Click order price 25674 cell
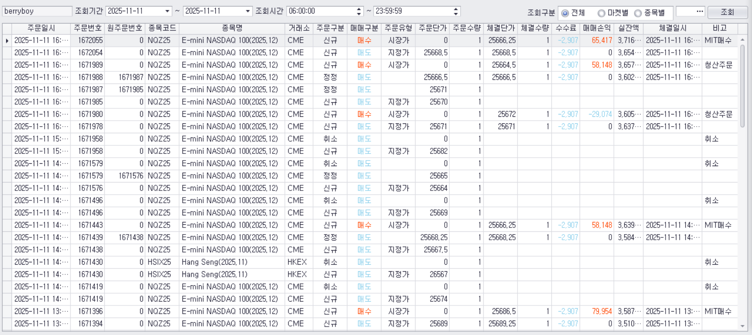The height and width of the screenshot is (335, 752). (x=433, y=299)
